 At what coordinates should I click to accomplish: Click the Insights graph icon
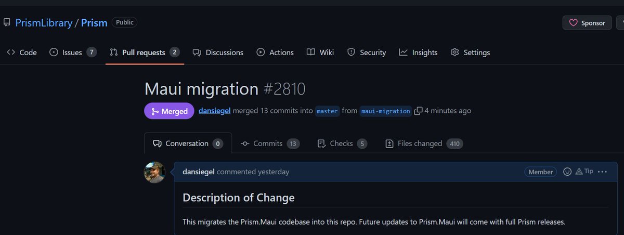(404, 53)
